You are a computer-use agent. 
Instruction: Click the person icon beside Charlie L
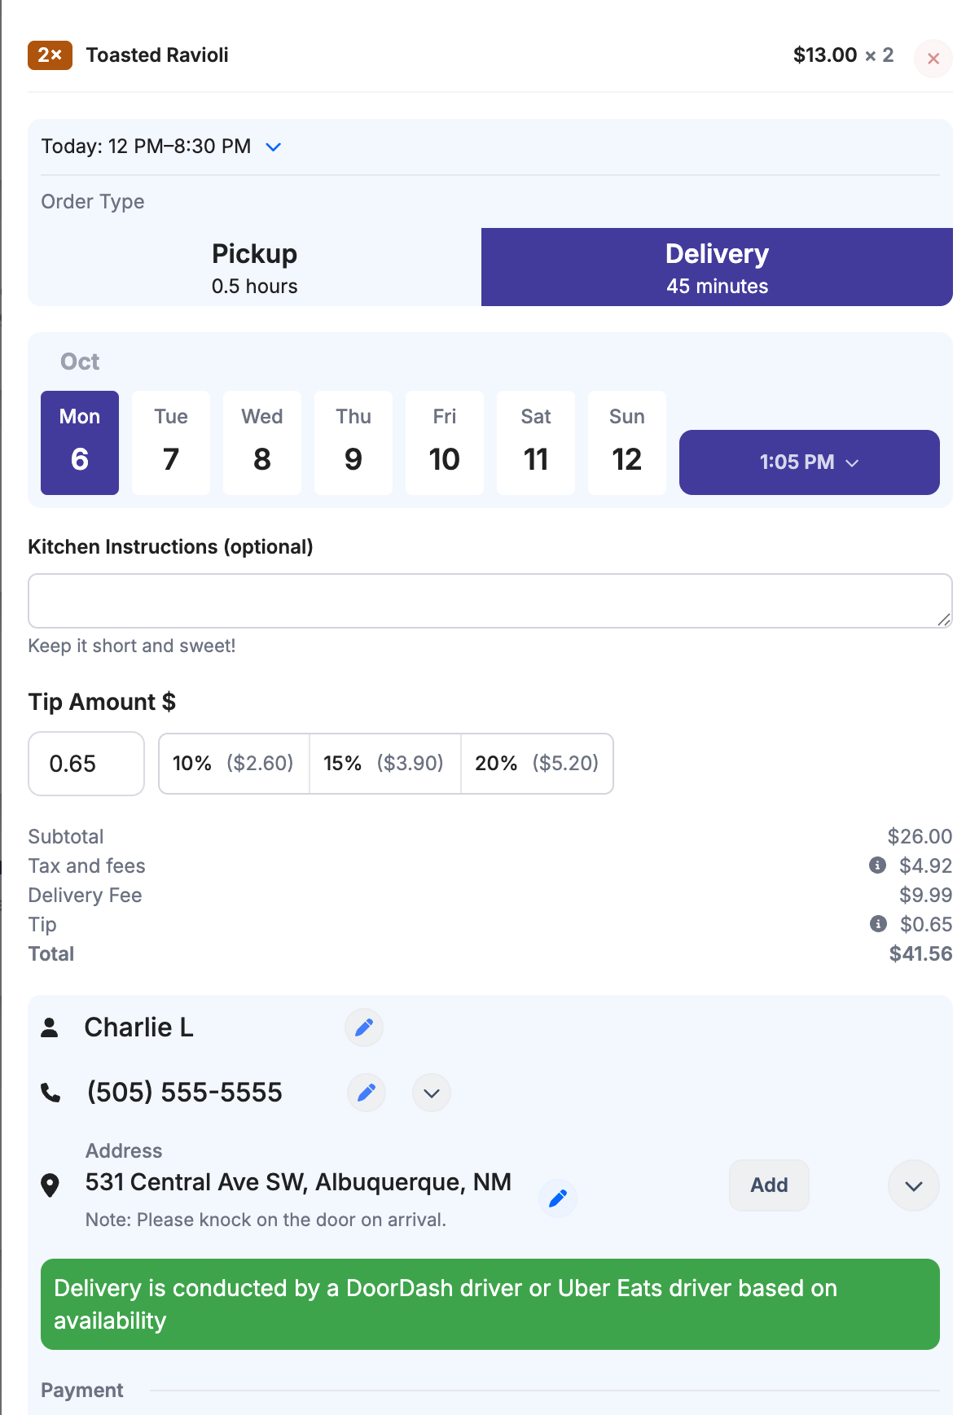50,1027
